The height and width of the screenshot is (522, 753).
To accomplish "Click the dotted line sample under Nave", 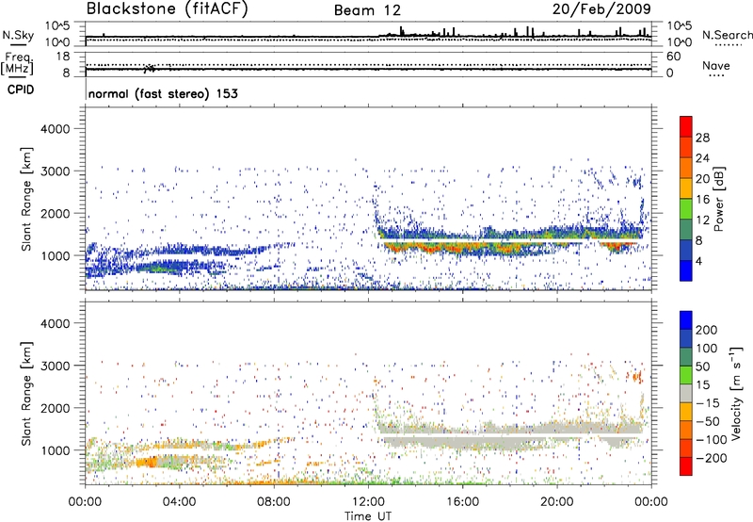I will [x=716, y=75].
